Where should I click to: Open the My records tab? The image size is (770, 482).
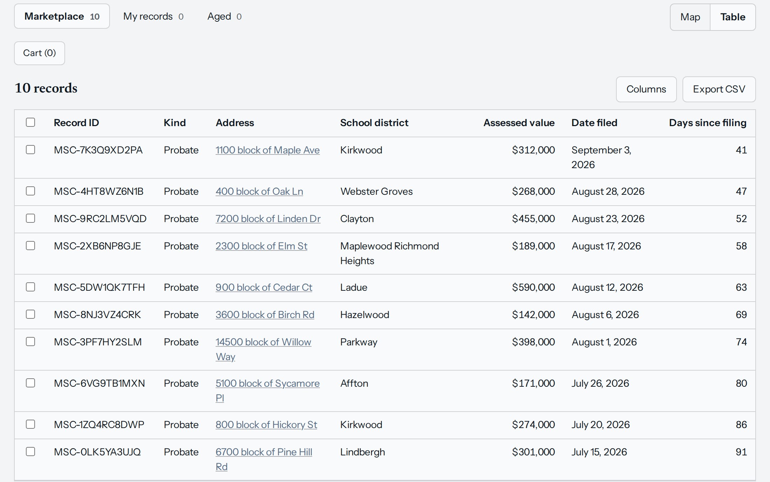153,16
